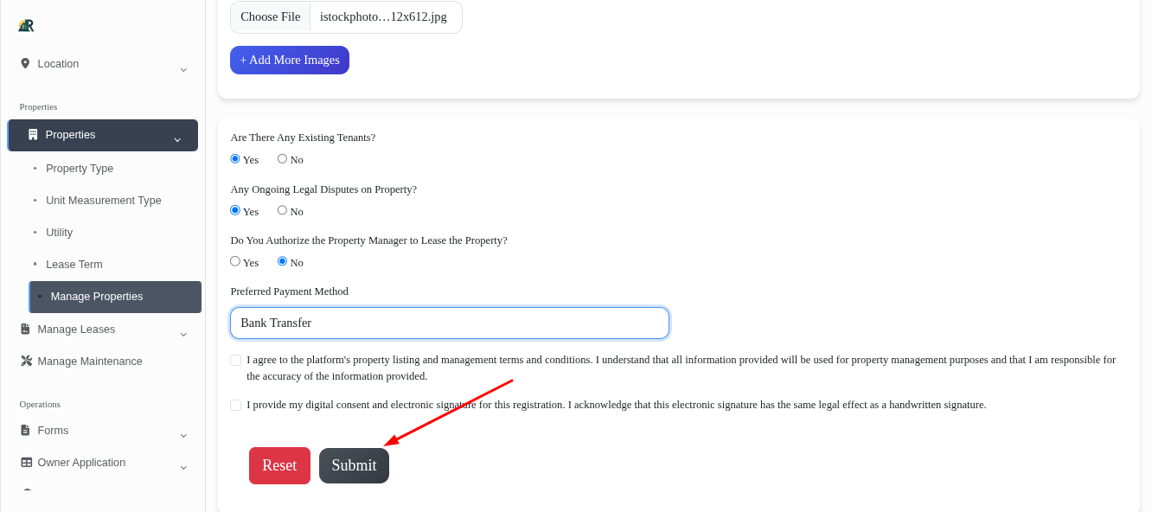Check the terms and conditions agreement checkbox
Viewport: 1152px width, 512px height.
pos(235,360)
